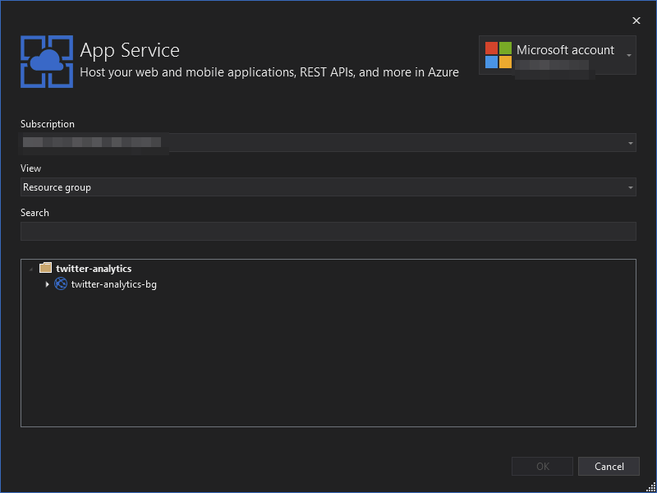Click the View label

point(30,168)
